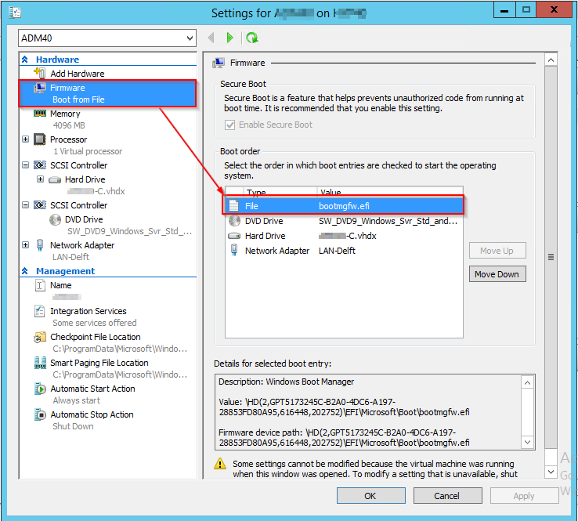Click the right panel vertical scrollbar

(550, 258)
